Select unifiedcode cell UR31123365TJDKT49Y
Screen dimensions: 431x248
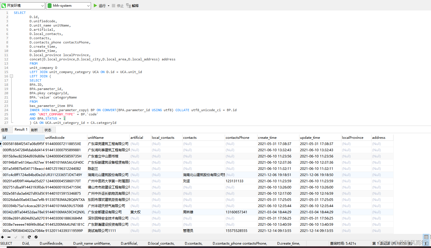[66, 175]
